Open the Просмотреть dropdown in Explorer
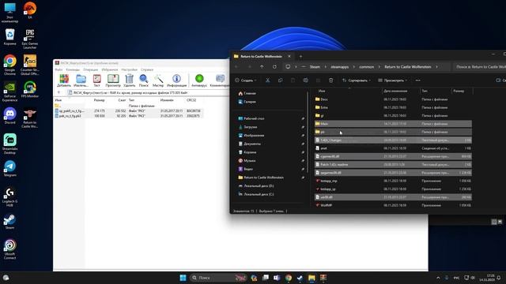The width and height of the screenshot is (506, 284). click(392, 80)
